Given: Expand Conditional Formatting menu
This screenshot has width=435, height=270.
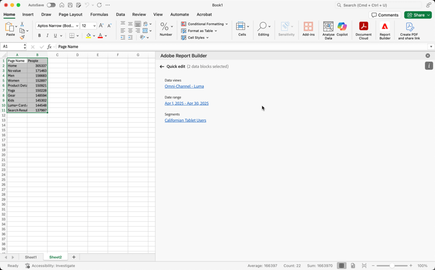Looking at the screenshot, I should pyautogui.click(x=227, y=24).
